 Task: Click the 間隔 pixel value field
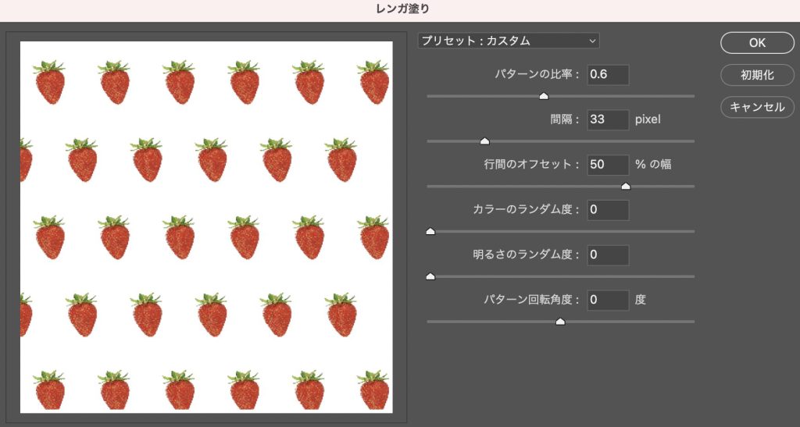[x=608, y=119]
